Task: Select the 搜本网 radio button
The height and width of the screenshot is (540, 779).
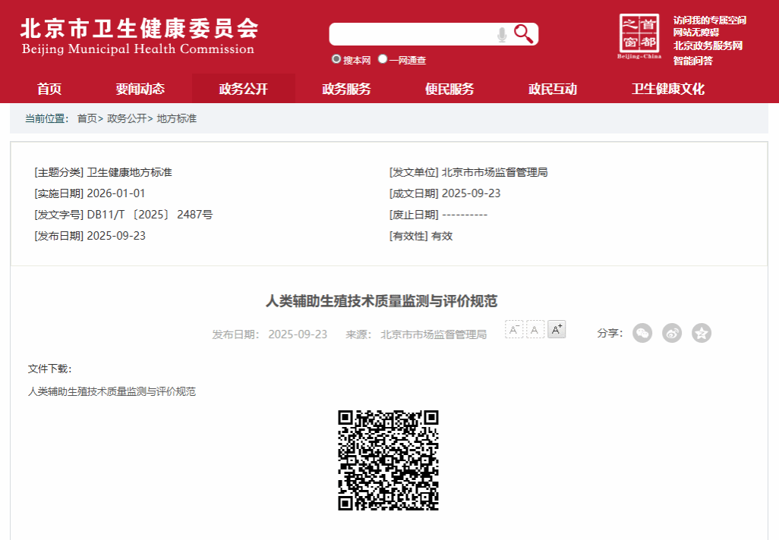Action: point(336,59)
